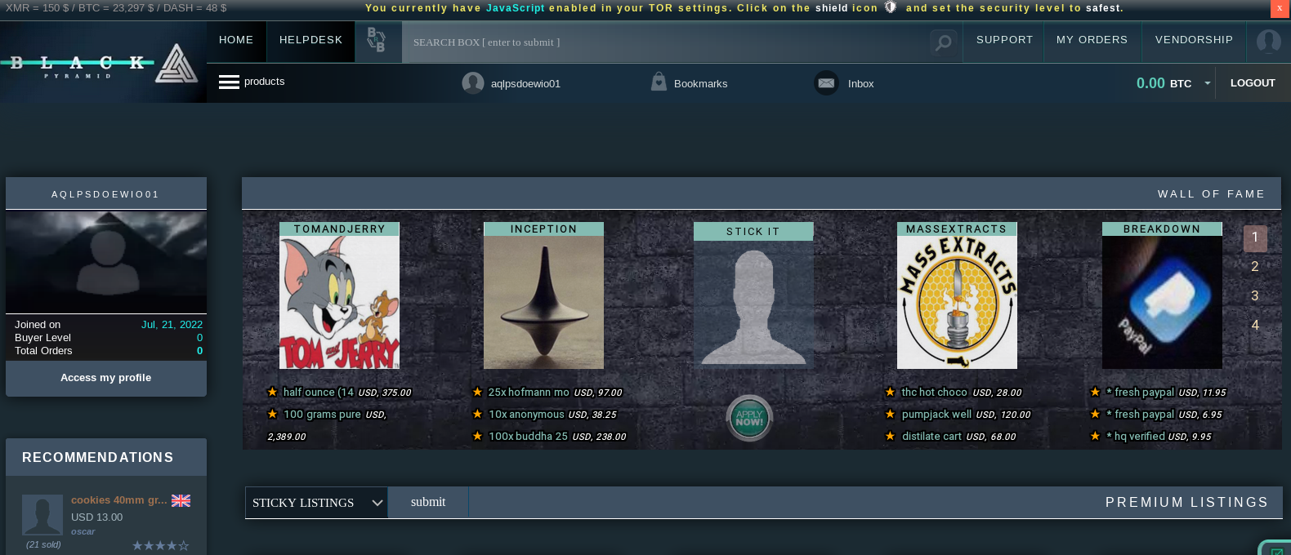The image size is (1291, 555).
Task: Click the round Apply Now badge
Action: pos(748,418)
